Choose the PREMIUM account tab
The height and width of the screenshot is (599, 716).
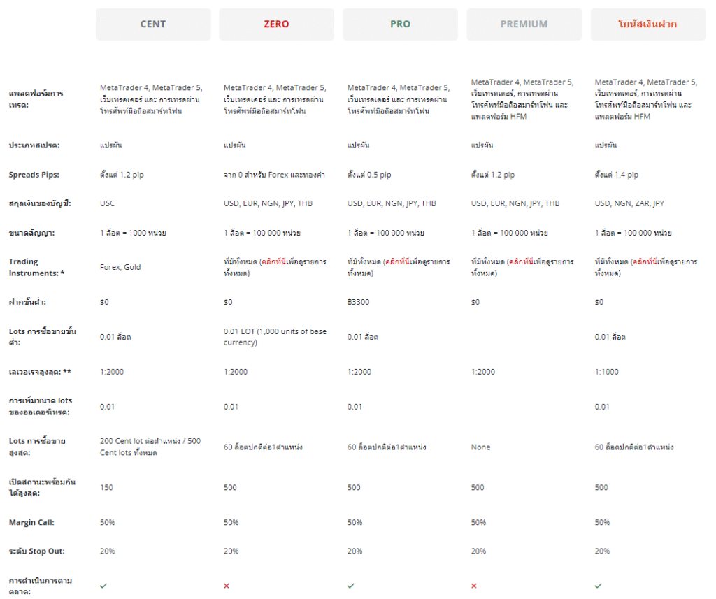pyautogui.click(x=524, y=24)
